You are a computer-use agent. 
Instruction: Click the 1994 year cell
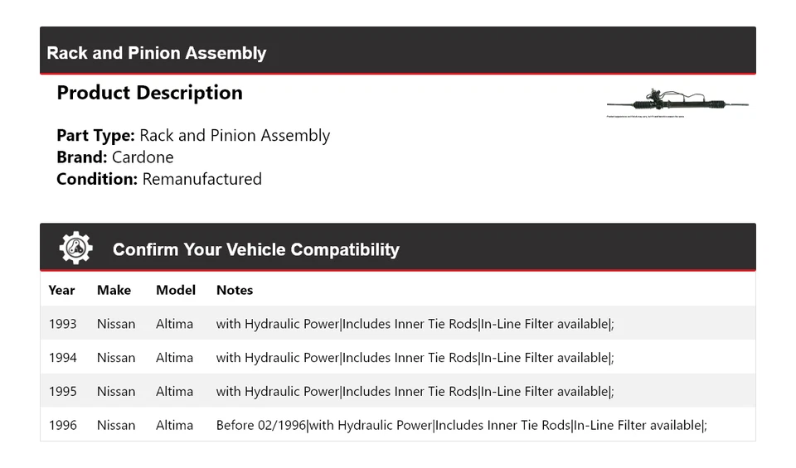click(62, 358)
